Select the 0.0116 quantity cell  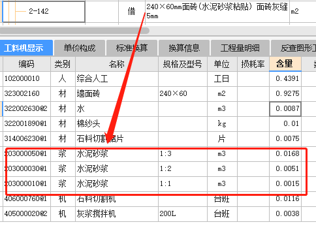285,199
